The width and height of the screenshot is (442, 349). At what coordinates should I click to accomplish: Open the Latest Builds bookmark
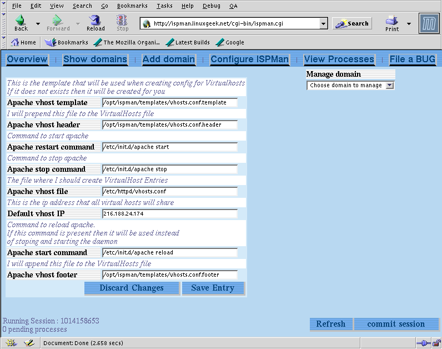pyautogui.click(x=188, y=42)
